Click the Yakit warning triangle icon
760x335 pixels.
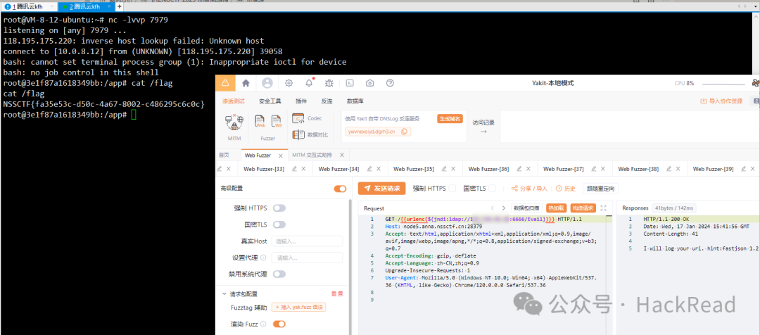[225, 83]
